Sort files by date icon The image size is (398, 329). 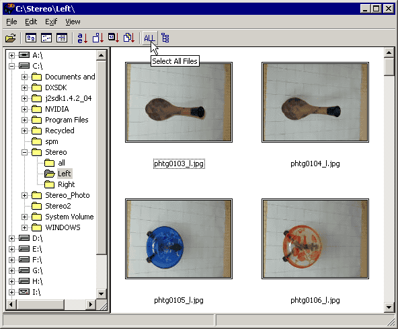[x=114, y=38]
